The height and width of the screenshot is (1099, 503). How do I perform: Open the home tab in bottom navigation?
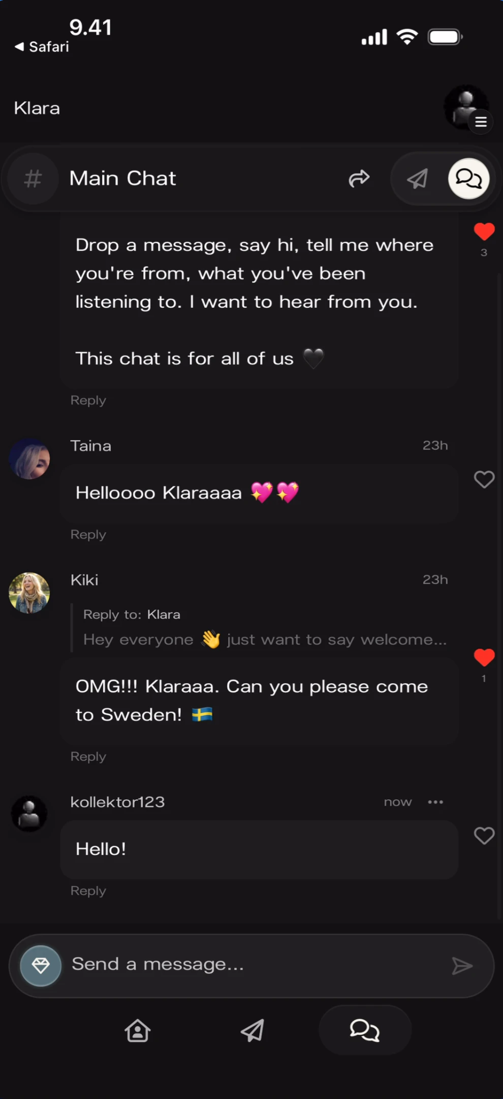pos(137,1030)
